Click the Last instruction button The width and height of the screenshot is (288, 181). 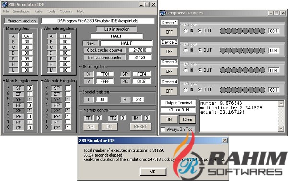point(117,29)
